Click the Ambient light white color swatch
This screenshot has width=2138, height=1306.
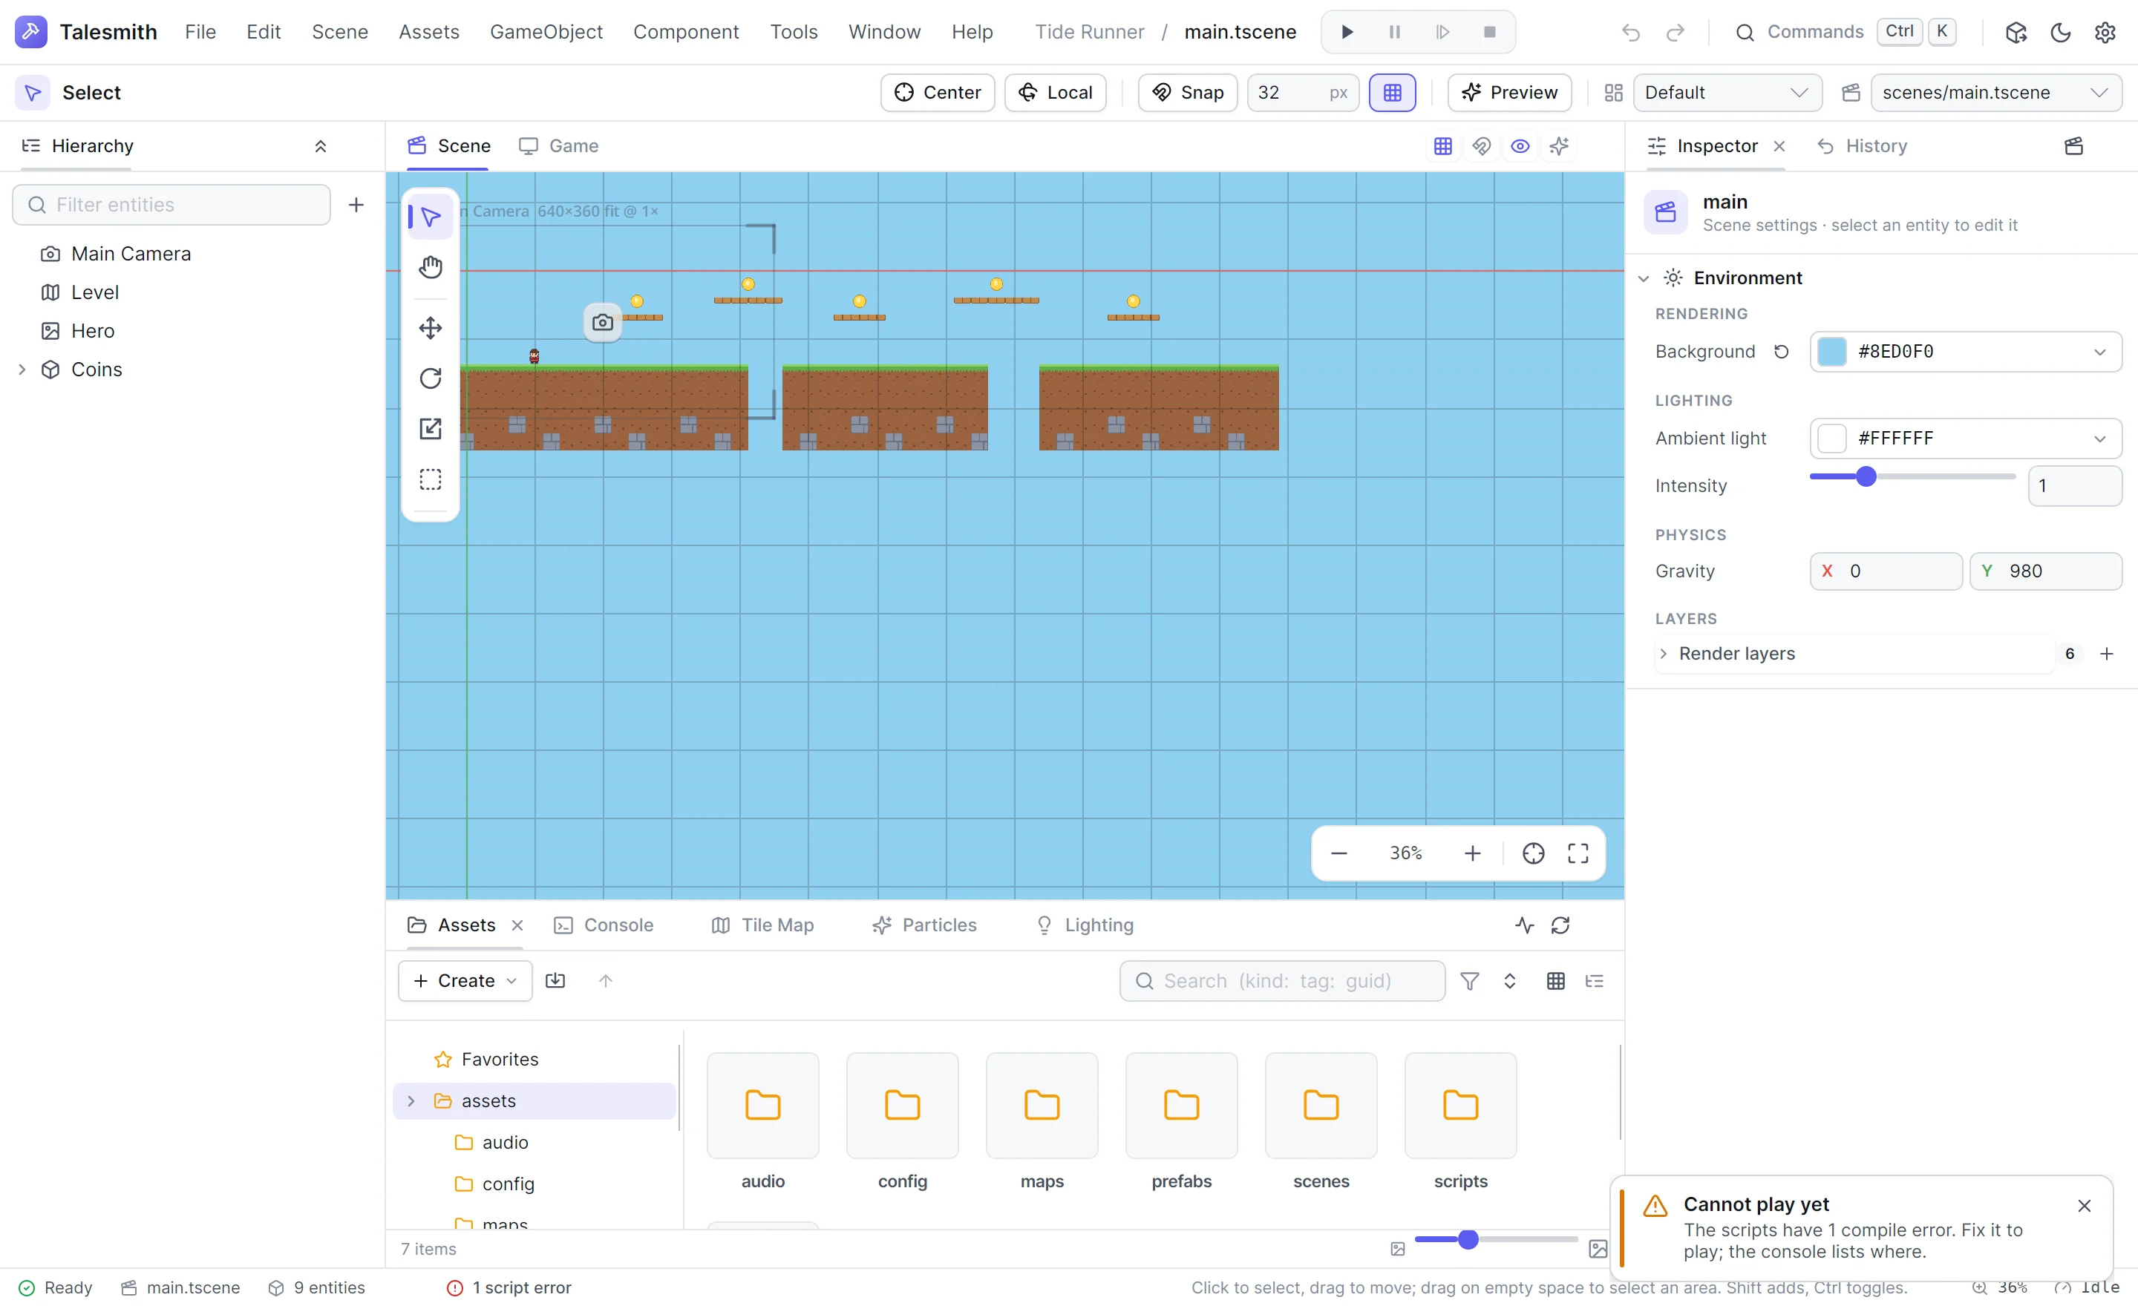coord(1831,439)
